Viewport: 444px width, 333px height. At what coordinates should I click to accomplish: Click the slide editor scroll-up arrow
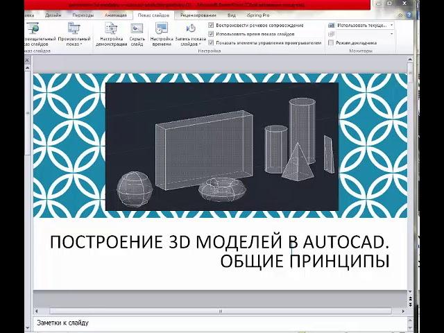[410, 60]
